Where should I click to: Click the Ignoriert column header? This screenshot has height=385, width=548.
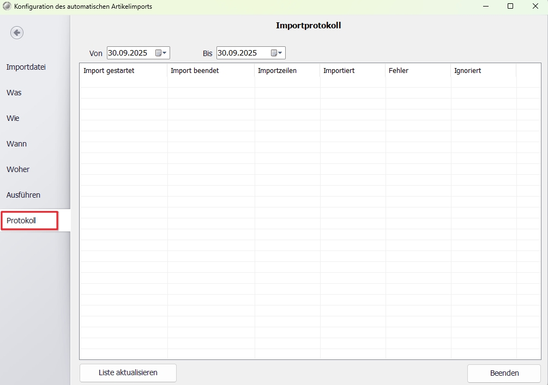click(483, 70)
